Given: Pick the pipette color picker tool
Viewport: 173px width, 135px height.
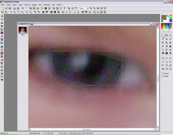Looking at the screenshot, I should pos(163,39).
